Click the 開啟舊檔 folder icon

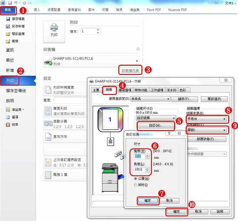(x=8, y=34)
